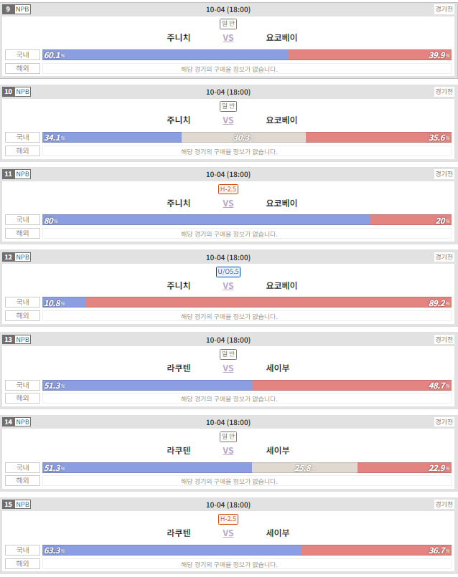Click the red 89.2% bar in match 12
458x577 pixels.
268,302
